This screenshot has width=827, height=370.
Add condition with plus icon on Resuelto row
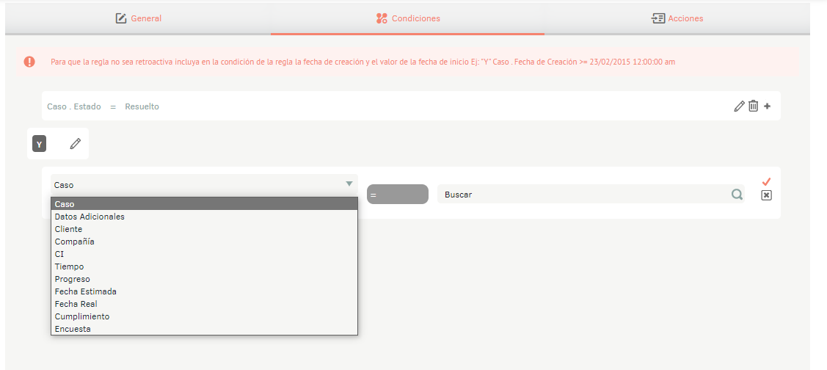click(767, 106)
